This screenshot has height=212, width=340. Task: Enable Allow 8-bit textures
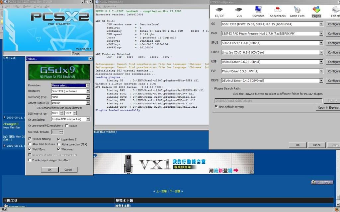point(30,144)
